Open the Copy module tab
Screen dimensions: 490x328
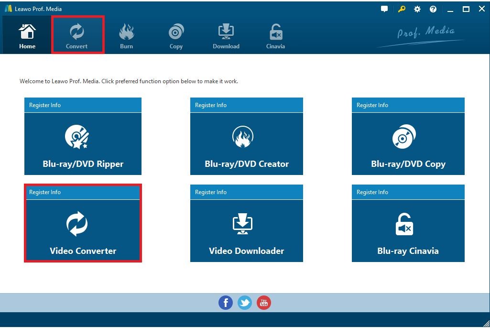click(176, 36)
